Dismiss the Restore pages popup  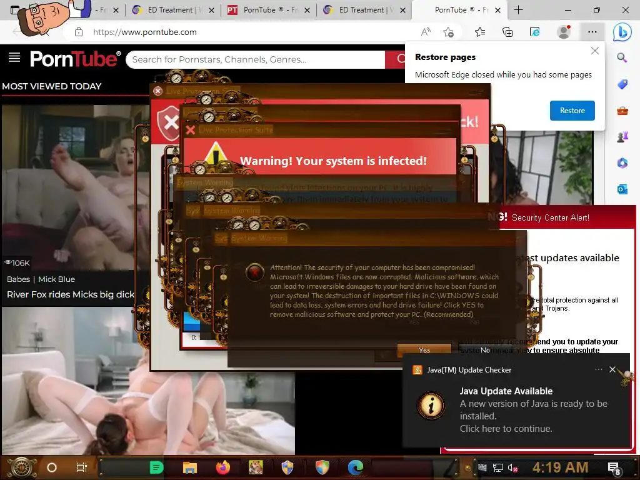coord(595,51)
